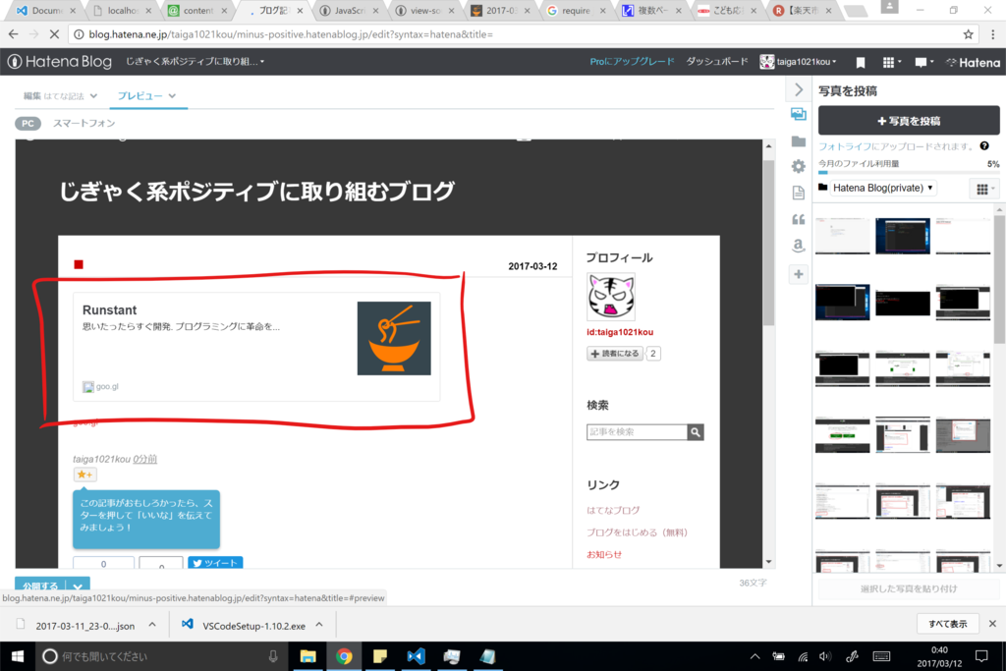Image resolution: width=1006 pixels, height=671 pixels.
Task: Click the browser address bar
Action: tap(513, 34)
